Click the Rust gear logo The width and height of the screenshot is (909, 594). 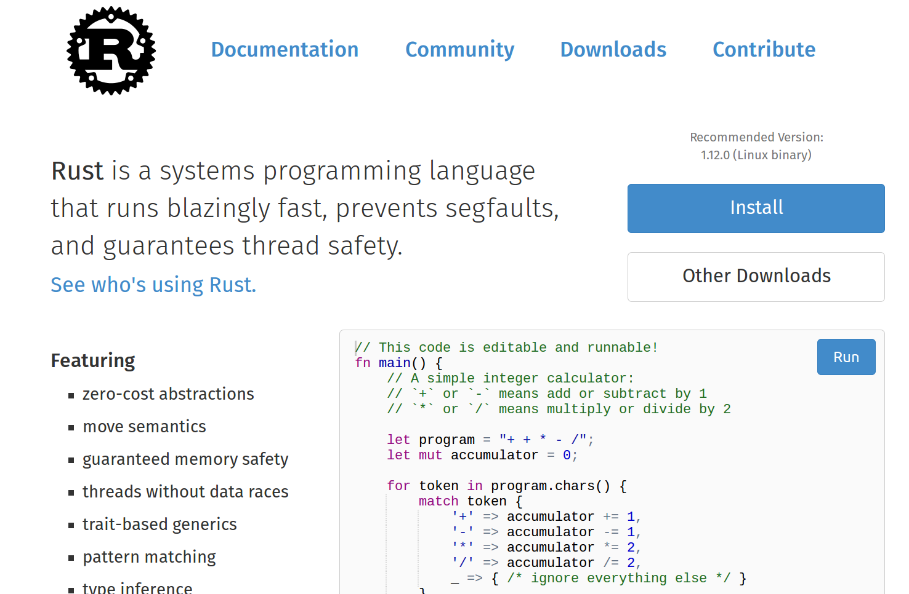tap(111, 50)
